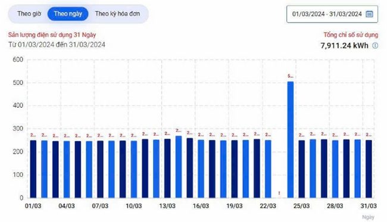Select the bar for 07/03

100,169
